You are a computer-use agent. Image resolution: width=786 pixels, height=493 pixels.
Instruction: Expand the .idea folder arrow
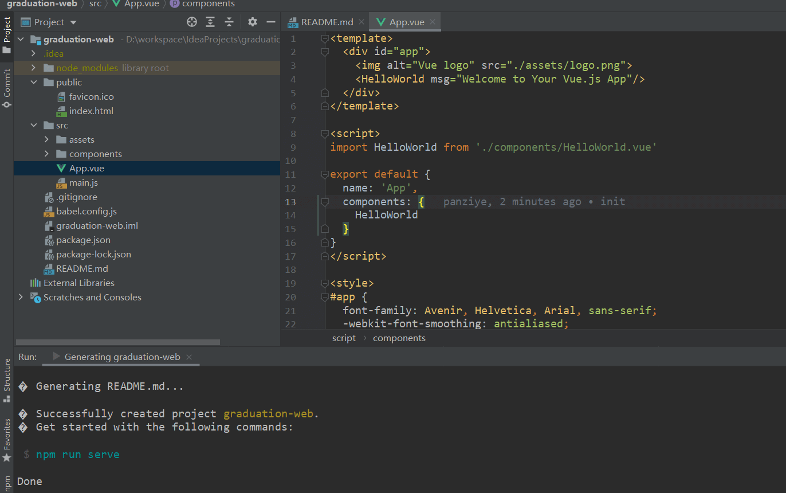[34, 54]
